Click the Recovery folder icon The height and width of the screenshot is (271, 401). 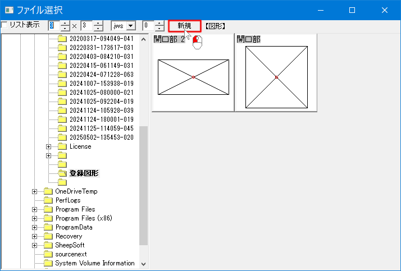[48, 236]
